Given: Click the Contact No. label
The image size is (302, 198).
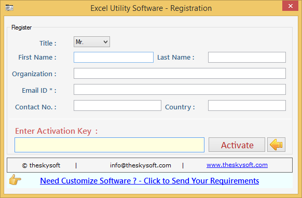Looking at the screenshot, I should point(36,107).
